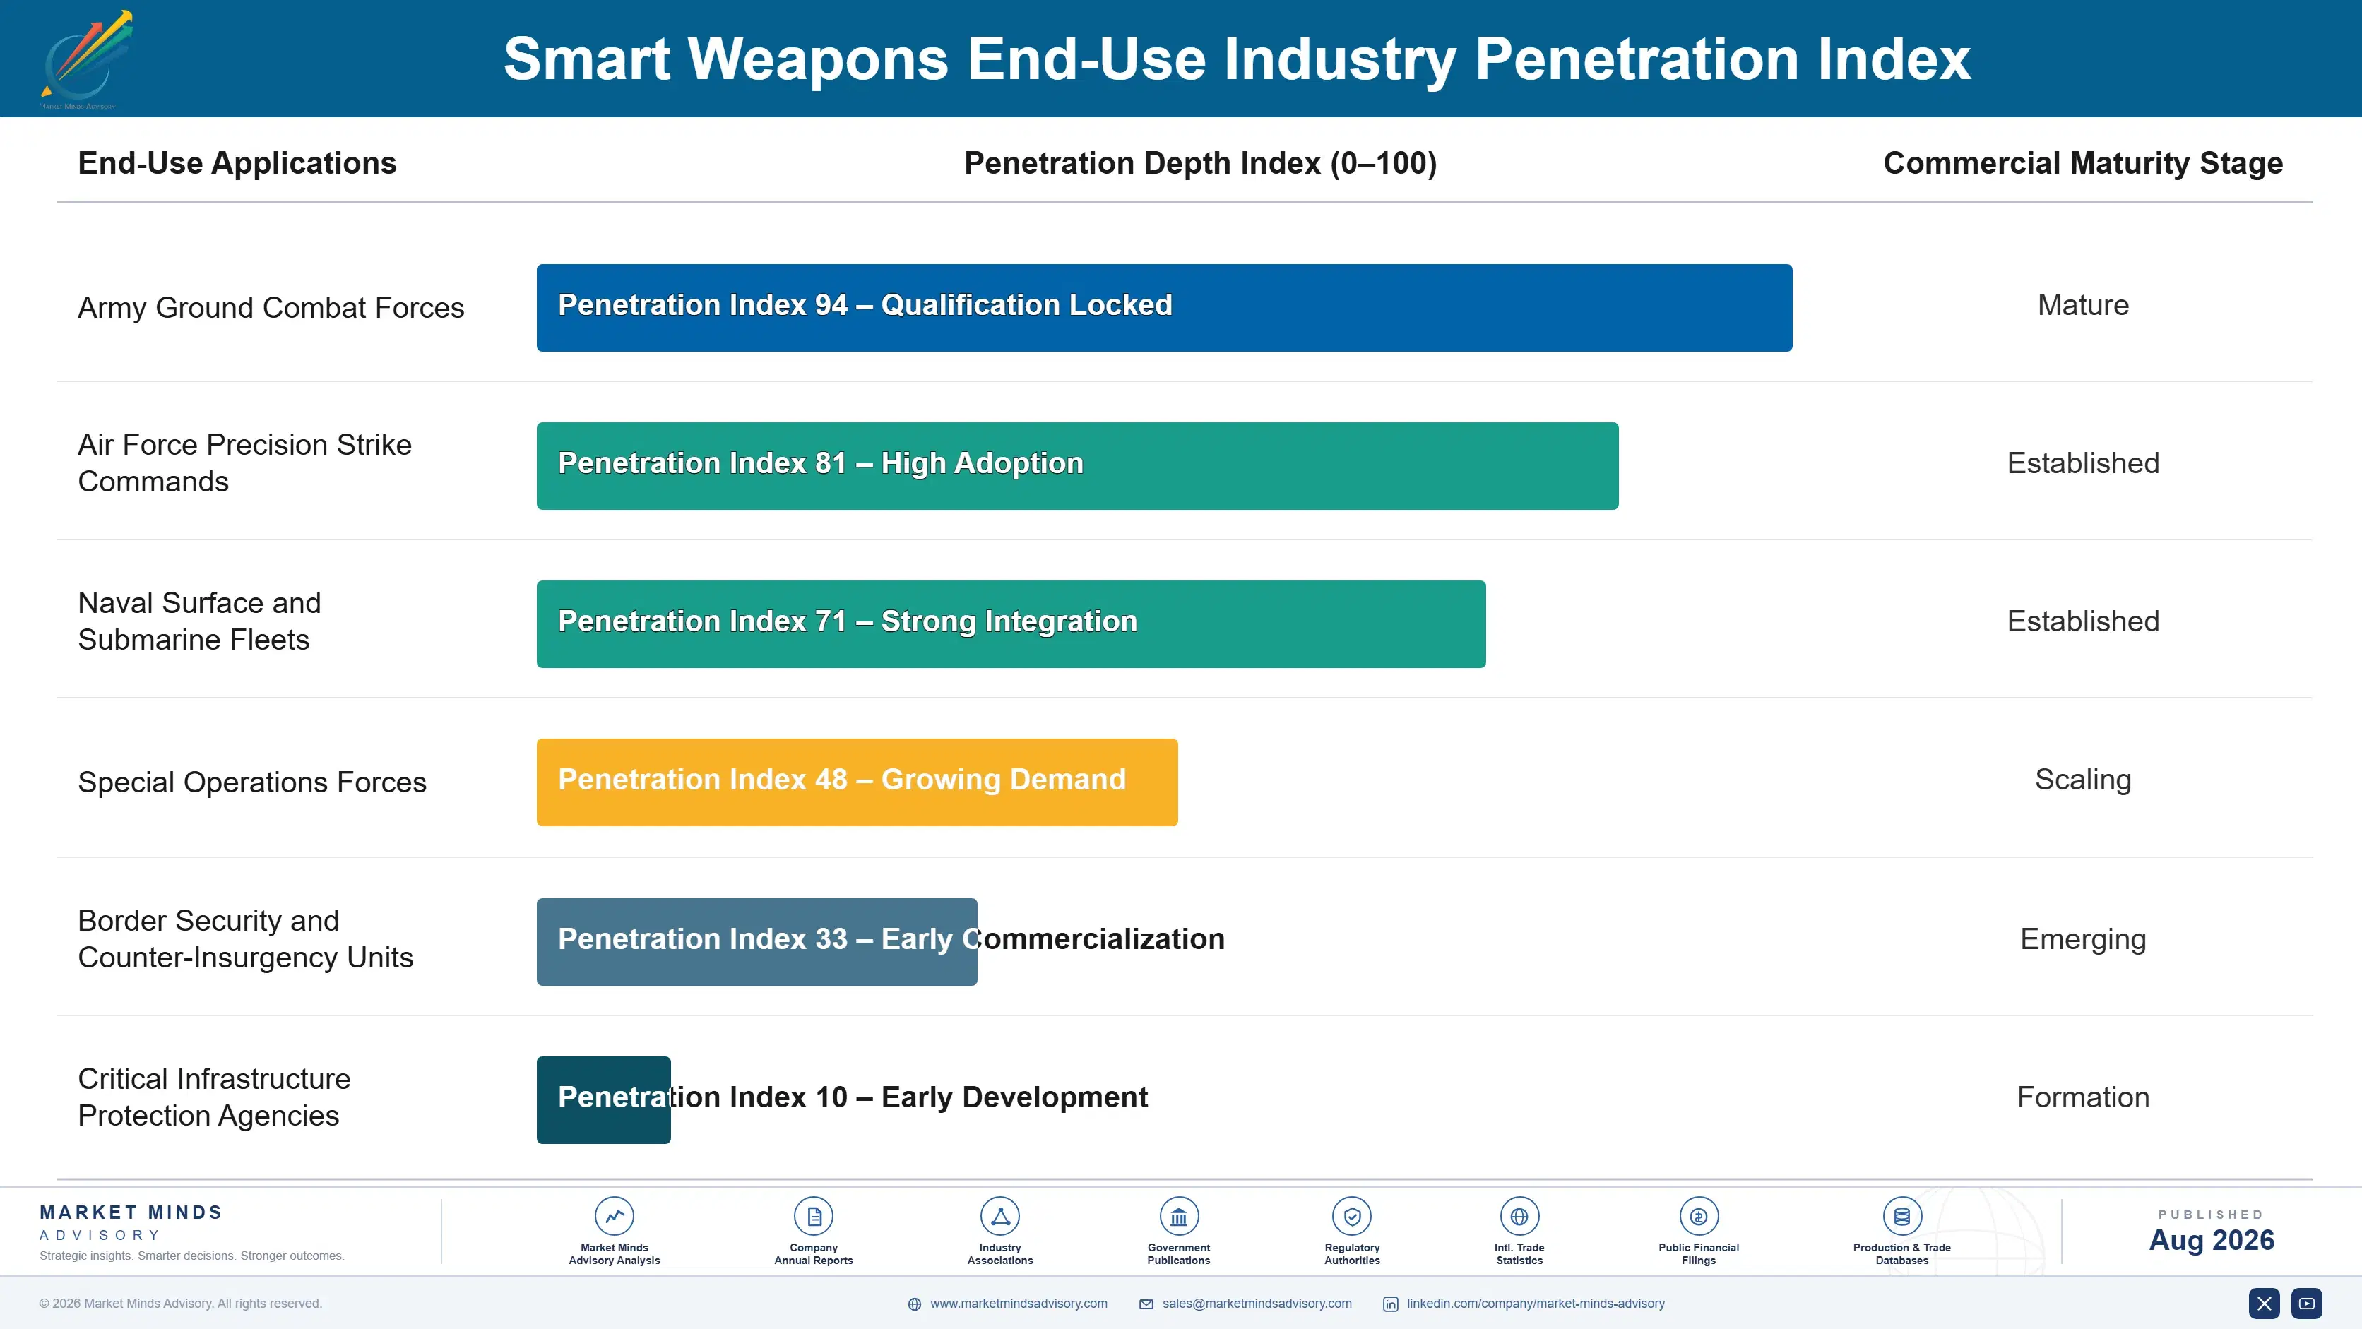Click the Intl. Trade Statistics globe icon
2362x1329 pixels.
point(1519,1216)
